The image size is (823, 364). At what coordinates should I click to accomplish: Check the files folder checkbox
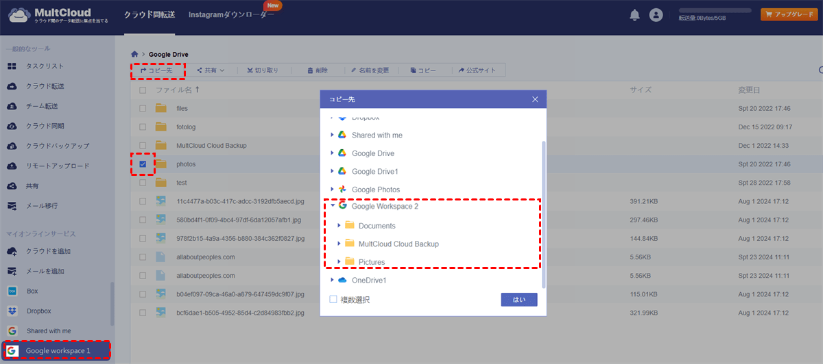tap(143, 108)
